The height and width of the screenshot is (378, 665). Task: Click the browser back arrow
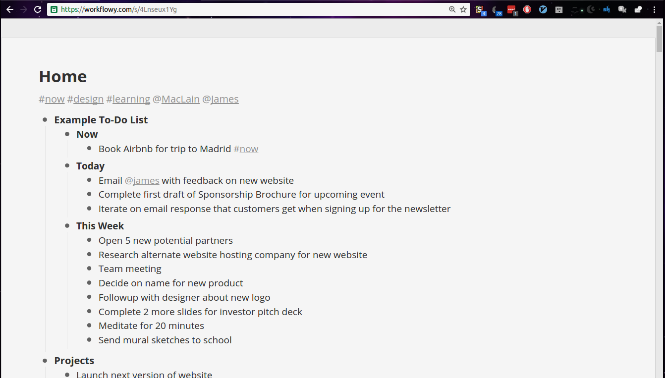tap(10, 9)
